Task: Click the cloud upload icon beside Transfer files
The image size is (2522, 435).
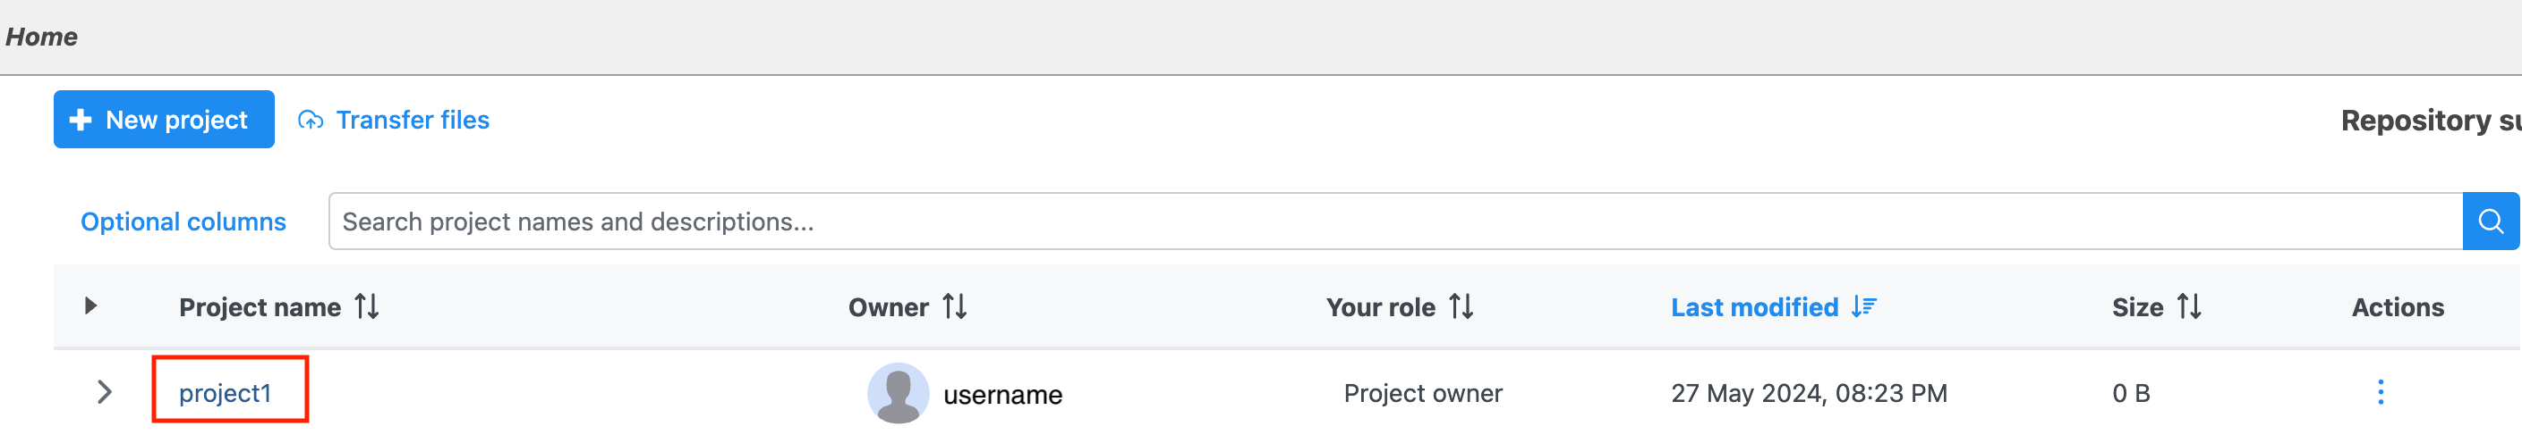Action: click(311, 121)
